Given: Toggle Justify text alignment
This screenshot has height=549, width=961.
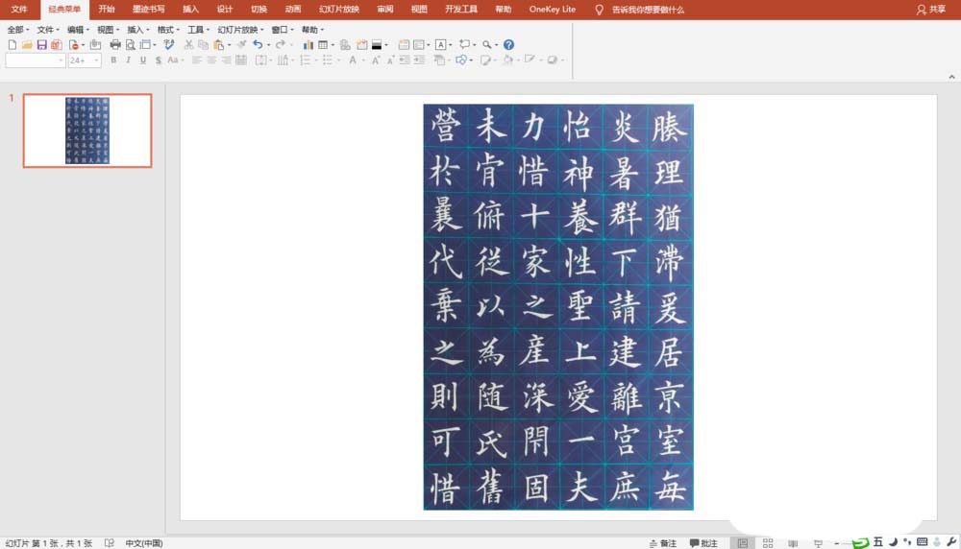Looking at the screenshot, I should [x=241, y=60].
